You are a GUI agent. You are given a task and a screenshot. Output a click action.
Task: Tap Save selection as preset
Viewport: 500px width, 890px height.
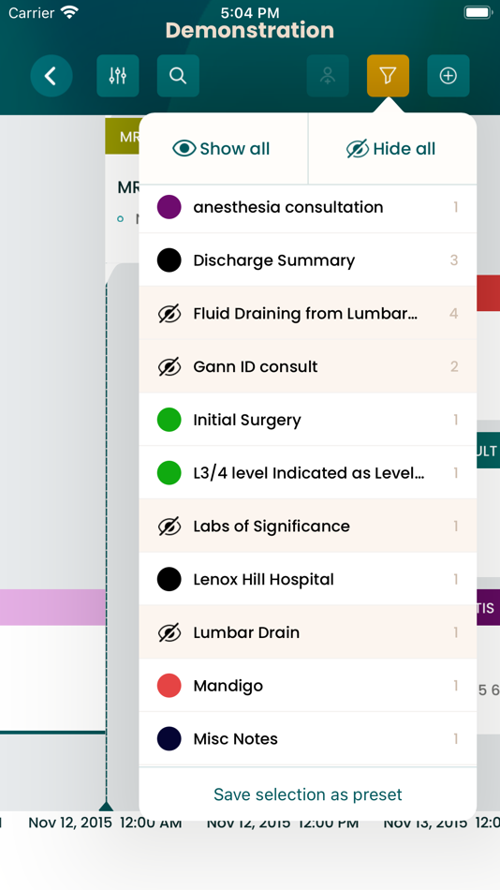click(x=308, y=794)
